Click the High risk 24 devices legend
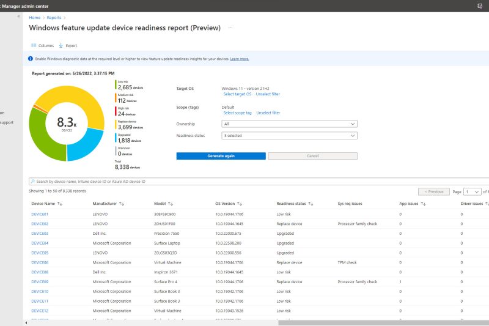The height and width of the screenshot is (326, 489). [x=126, y=111]
